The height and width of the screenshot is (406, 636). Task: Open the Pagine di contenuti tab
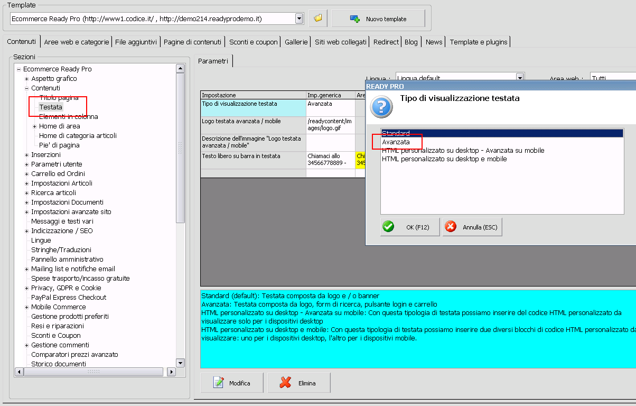tap(192, 42)
